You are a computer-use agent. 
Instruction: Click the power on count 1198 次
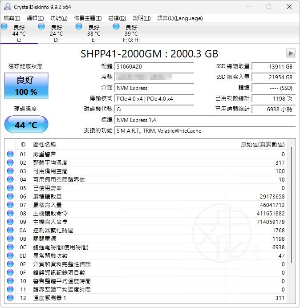(273, 99)
